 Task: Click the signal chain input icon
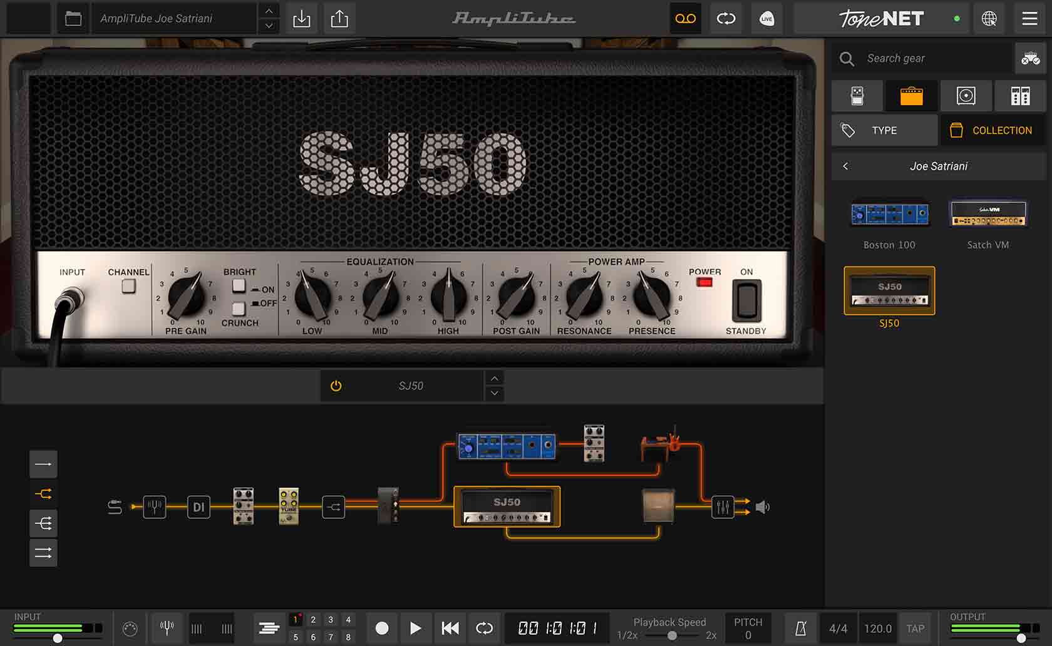click(x=115, y=507)
